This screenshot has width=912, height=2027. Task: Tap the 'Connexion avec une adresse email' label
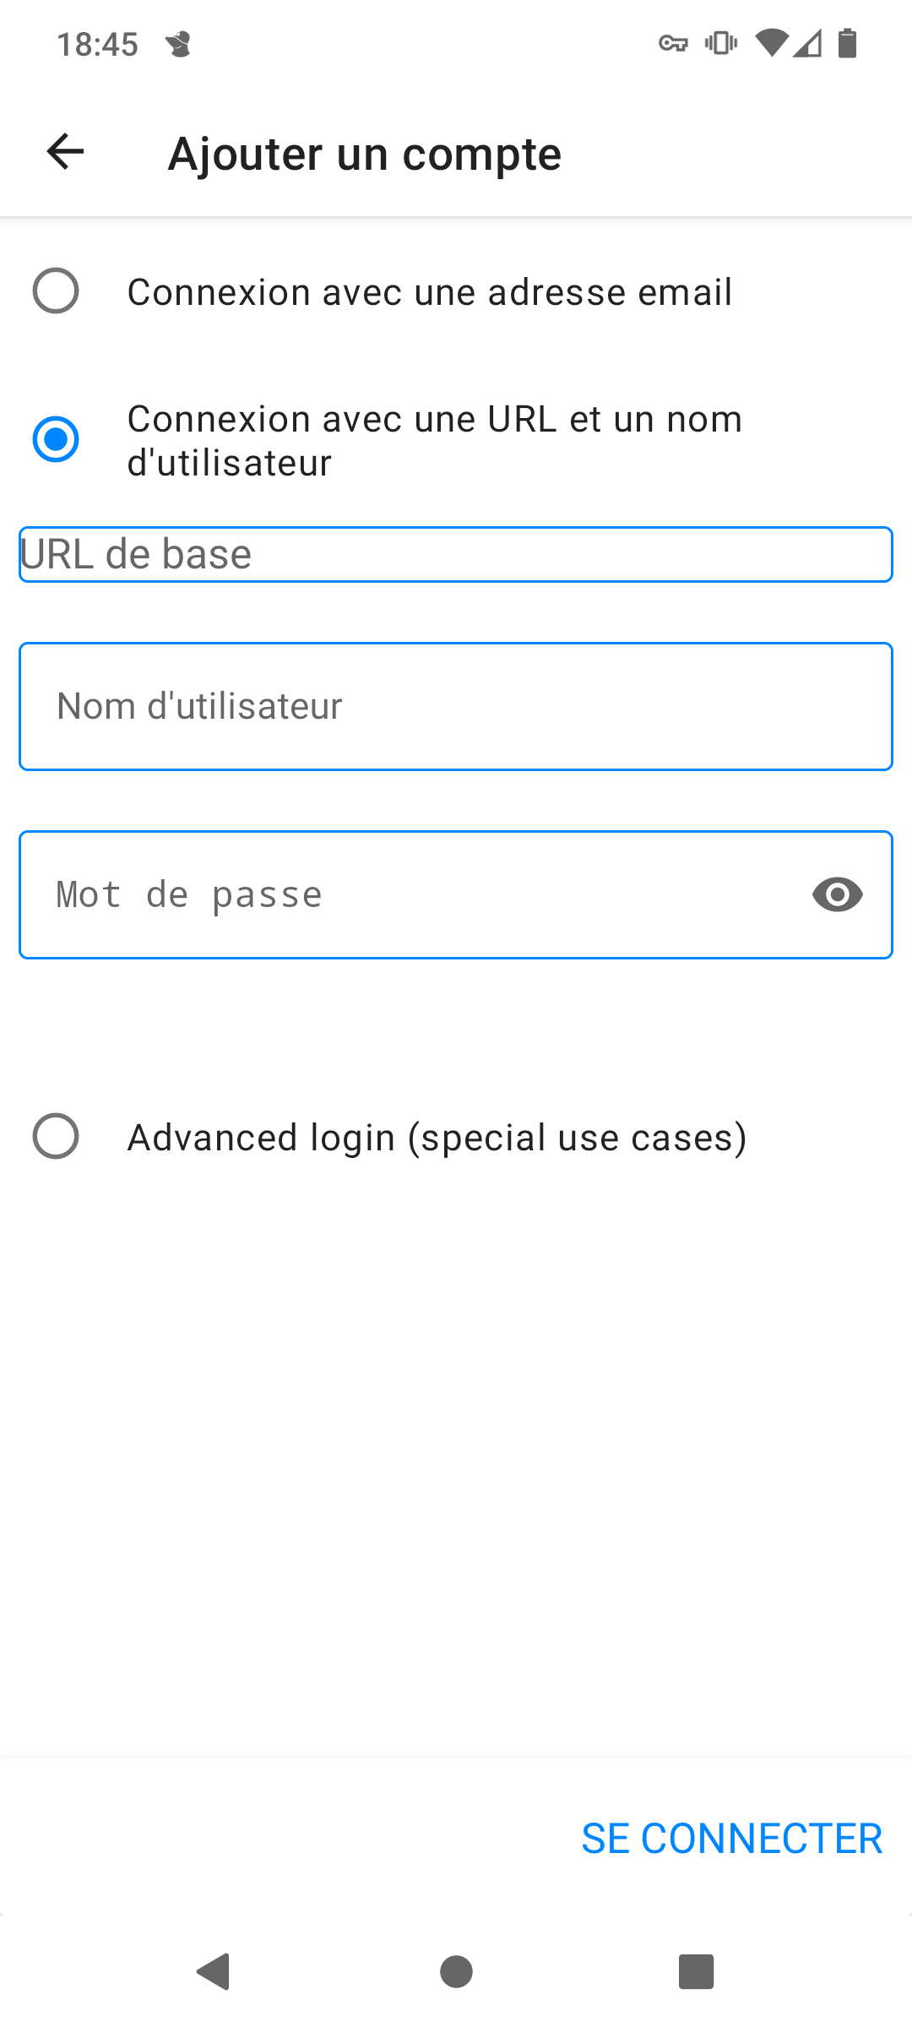pyautogui.click(x=429, y=292)
